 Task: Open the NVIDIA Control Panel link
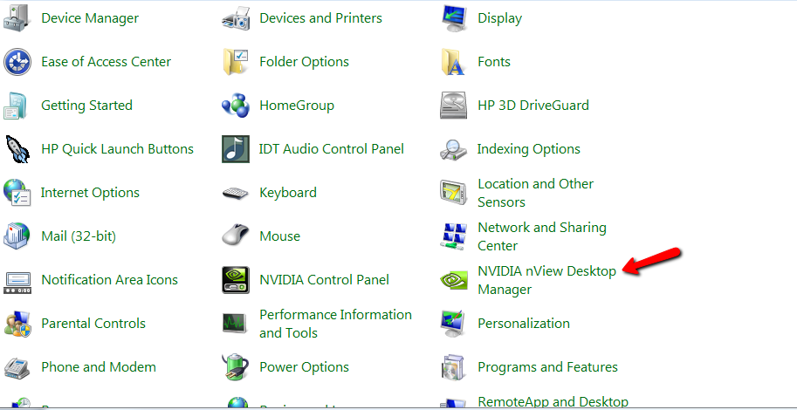(x=324, y=280)
